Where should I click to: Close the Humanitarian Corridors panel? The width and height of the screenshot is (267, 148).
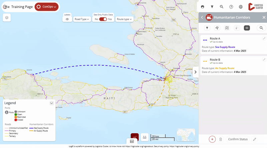[264, 17]
